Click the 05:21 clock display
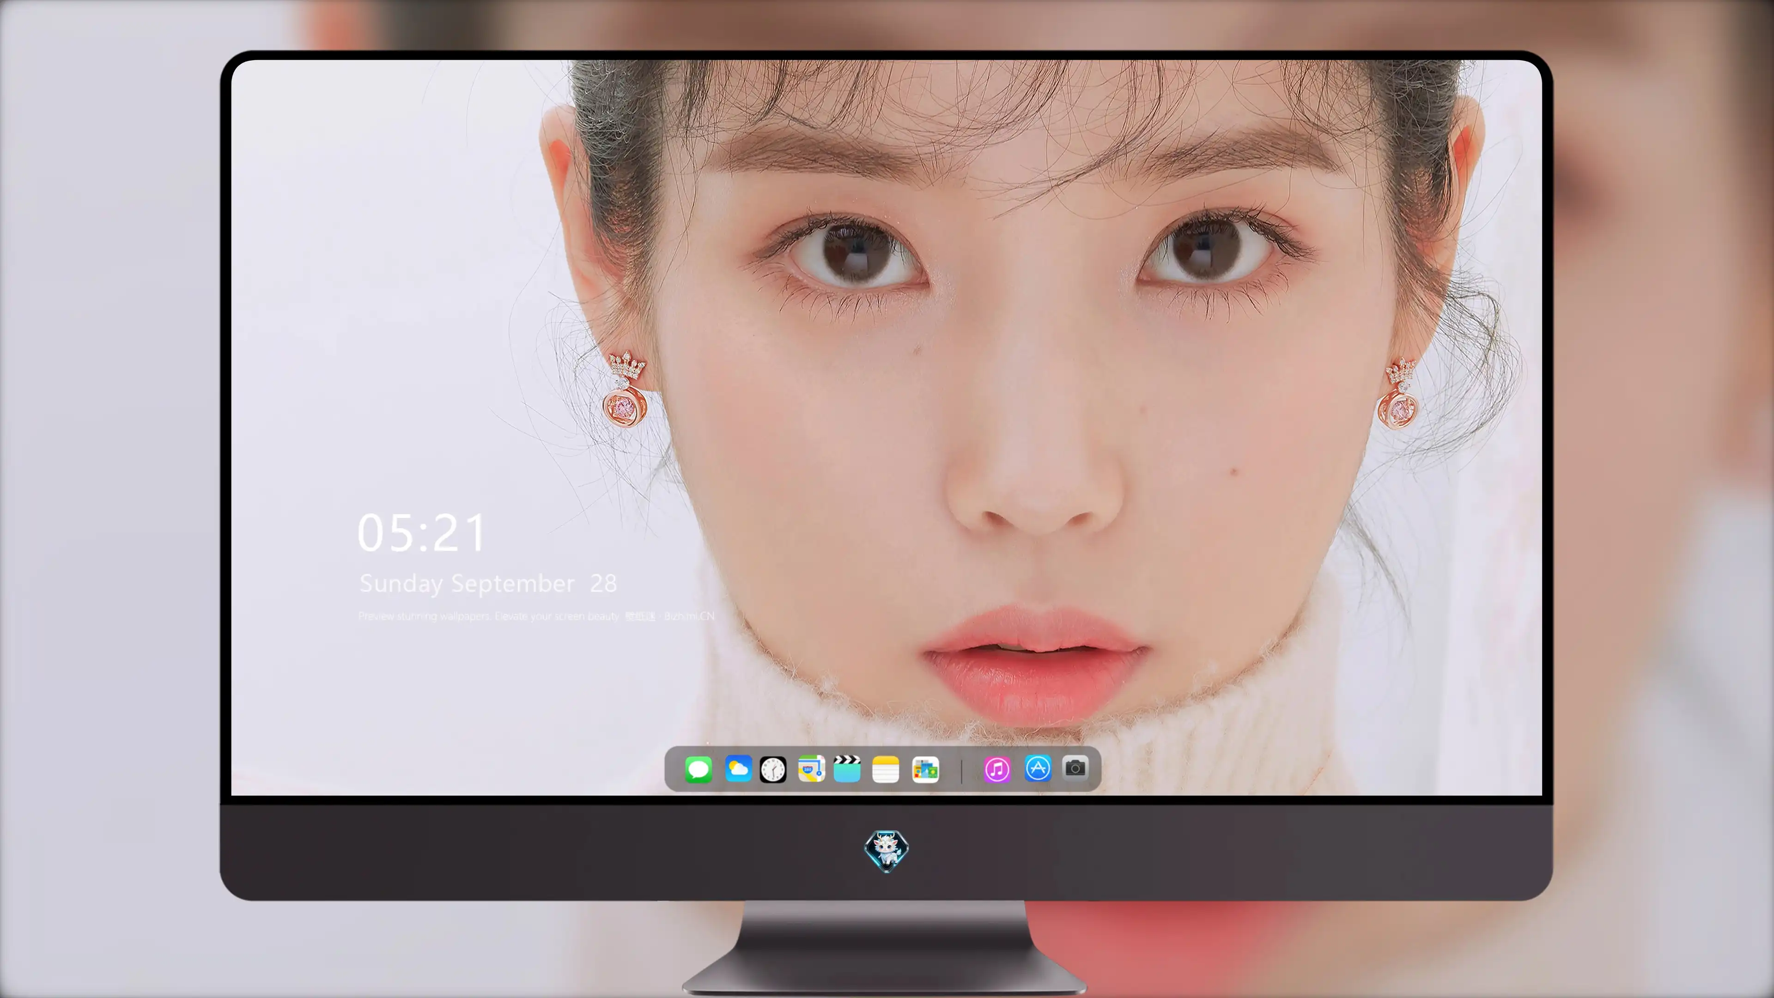The image size is (1774, 998). click(421, 533)
